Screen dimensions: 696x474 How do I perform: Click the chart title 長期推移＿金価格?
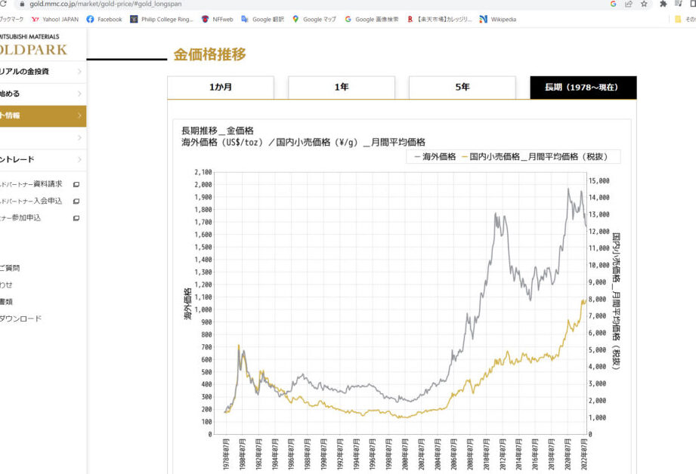(218, 131)
